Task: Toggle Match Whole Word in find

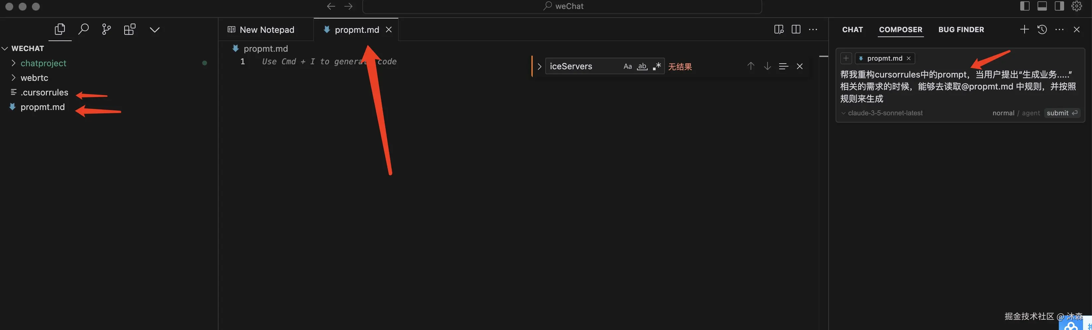Action: pyautogui.click(x=643, y=66)
